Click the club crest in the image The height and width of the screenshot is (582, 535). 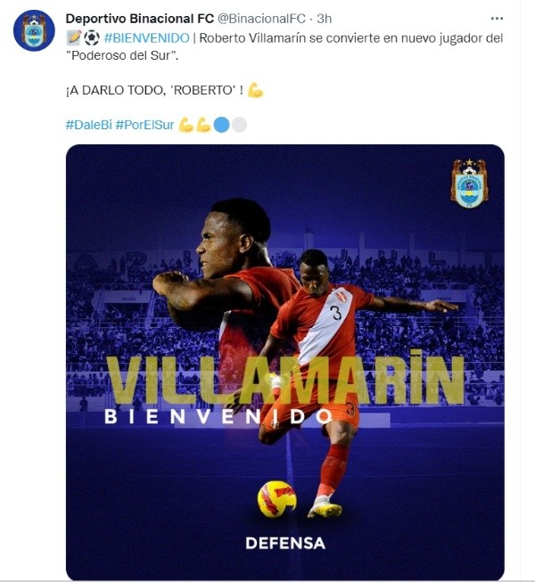coord(469,183)
